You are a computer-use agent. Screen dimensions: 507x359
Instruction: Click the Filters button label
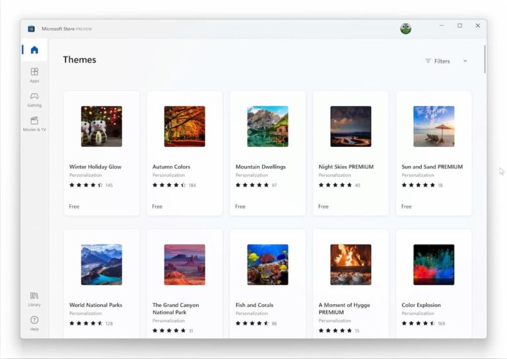point(441,61)
